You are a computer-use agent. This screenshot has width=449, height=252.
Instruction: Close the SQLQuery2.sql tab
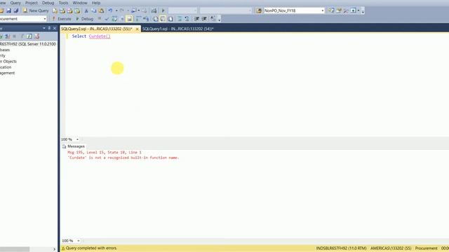[x=138, y=29]
